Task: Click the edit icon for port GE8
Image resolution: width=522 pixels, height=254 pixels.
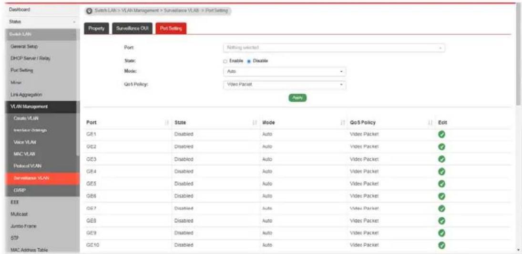Action: 442,221
